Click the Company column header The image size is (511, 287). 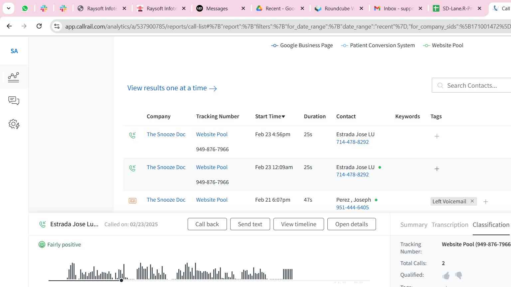point(159,116)
